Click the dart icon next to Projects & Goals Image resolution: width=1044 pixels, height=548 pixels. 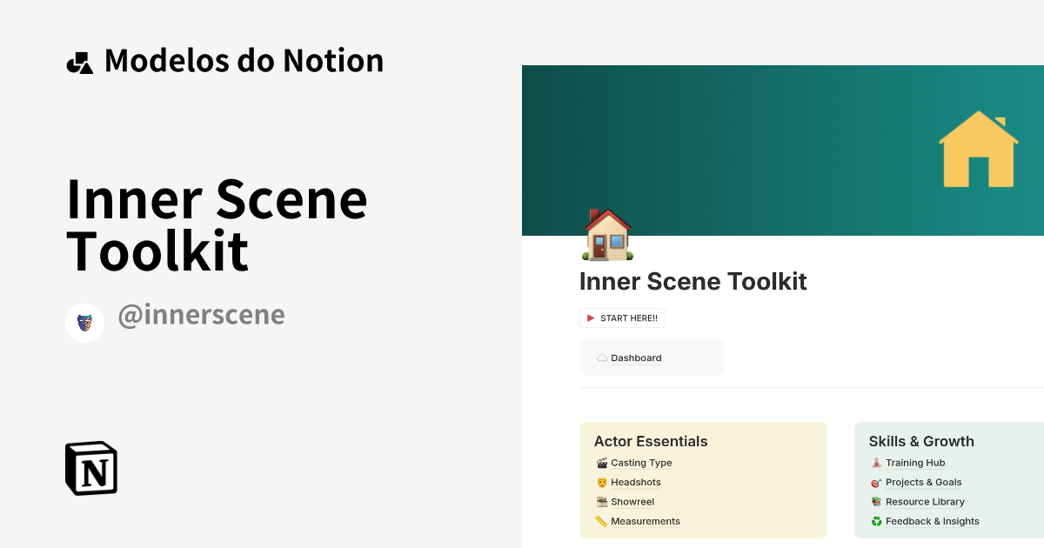[875, 482]
